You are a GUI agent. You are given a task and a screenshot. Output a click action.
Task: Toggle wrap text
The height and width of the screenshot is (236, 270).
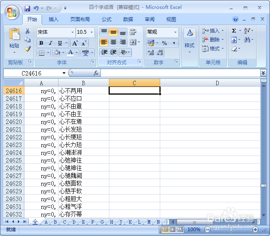coord(133,32)
